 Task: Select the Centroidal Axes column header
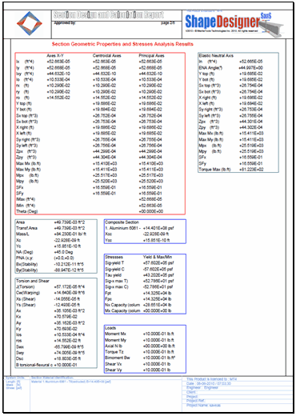107,55
